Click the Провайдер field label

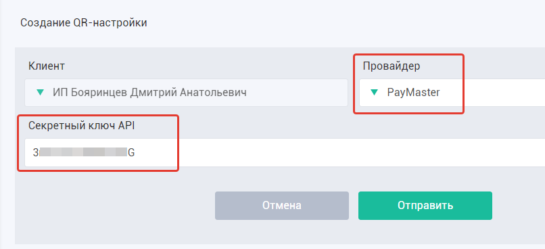(392, 66)
